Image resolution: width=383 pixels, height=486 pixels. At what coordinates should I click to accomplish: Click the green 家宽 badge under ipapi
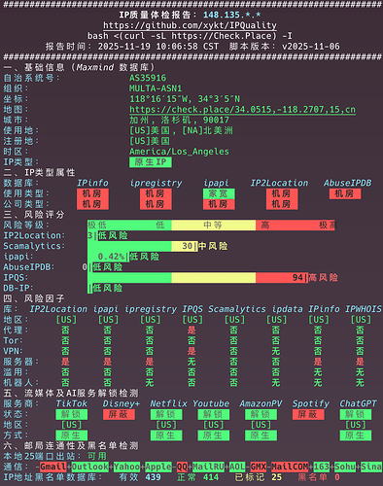(x=219, y=193)
